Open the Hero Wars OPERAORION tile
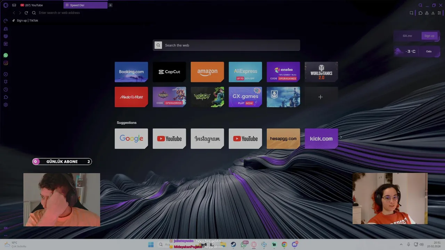 click(169, 97)
